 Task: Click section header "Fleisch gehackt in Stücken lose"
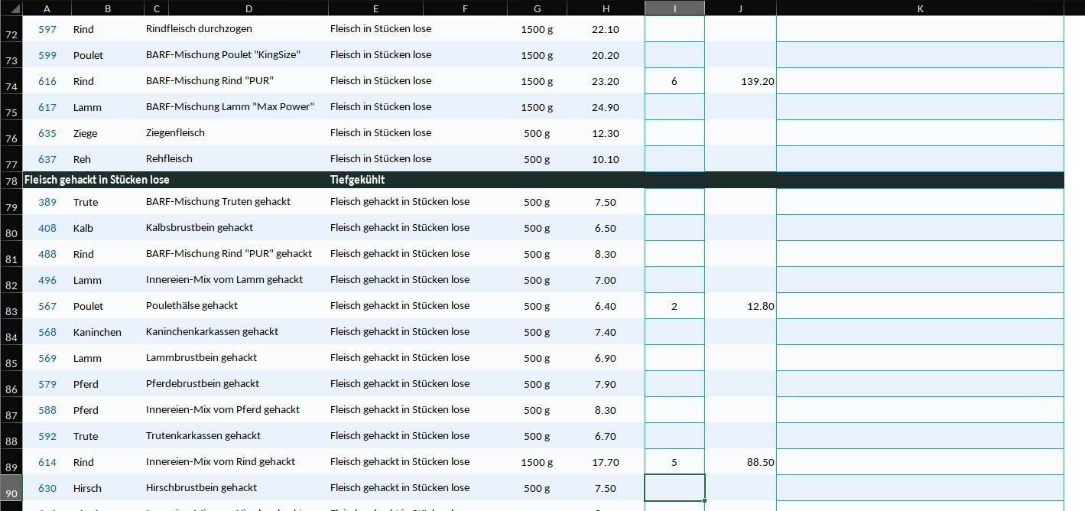[x=97, y=180]
